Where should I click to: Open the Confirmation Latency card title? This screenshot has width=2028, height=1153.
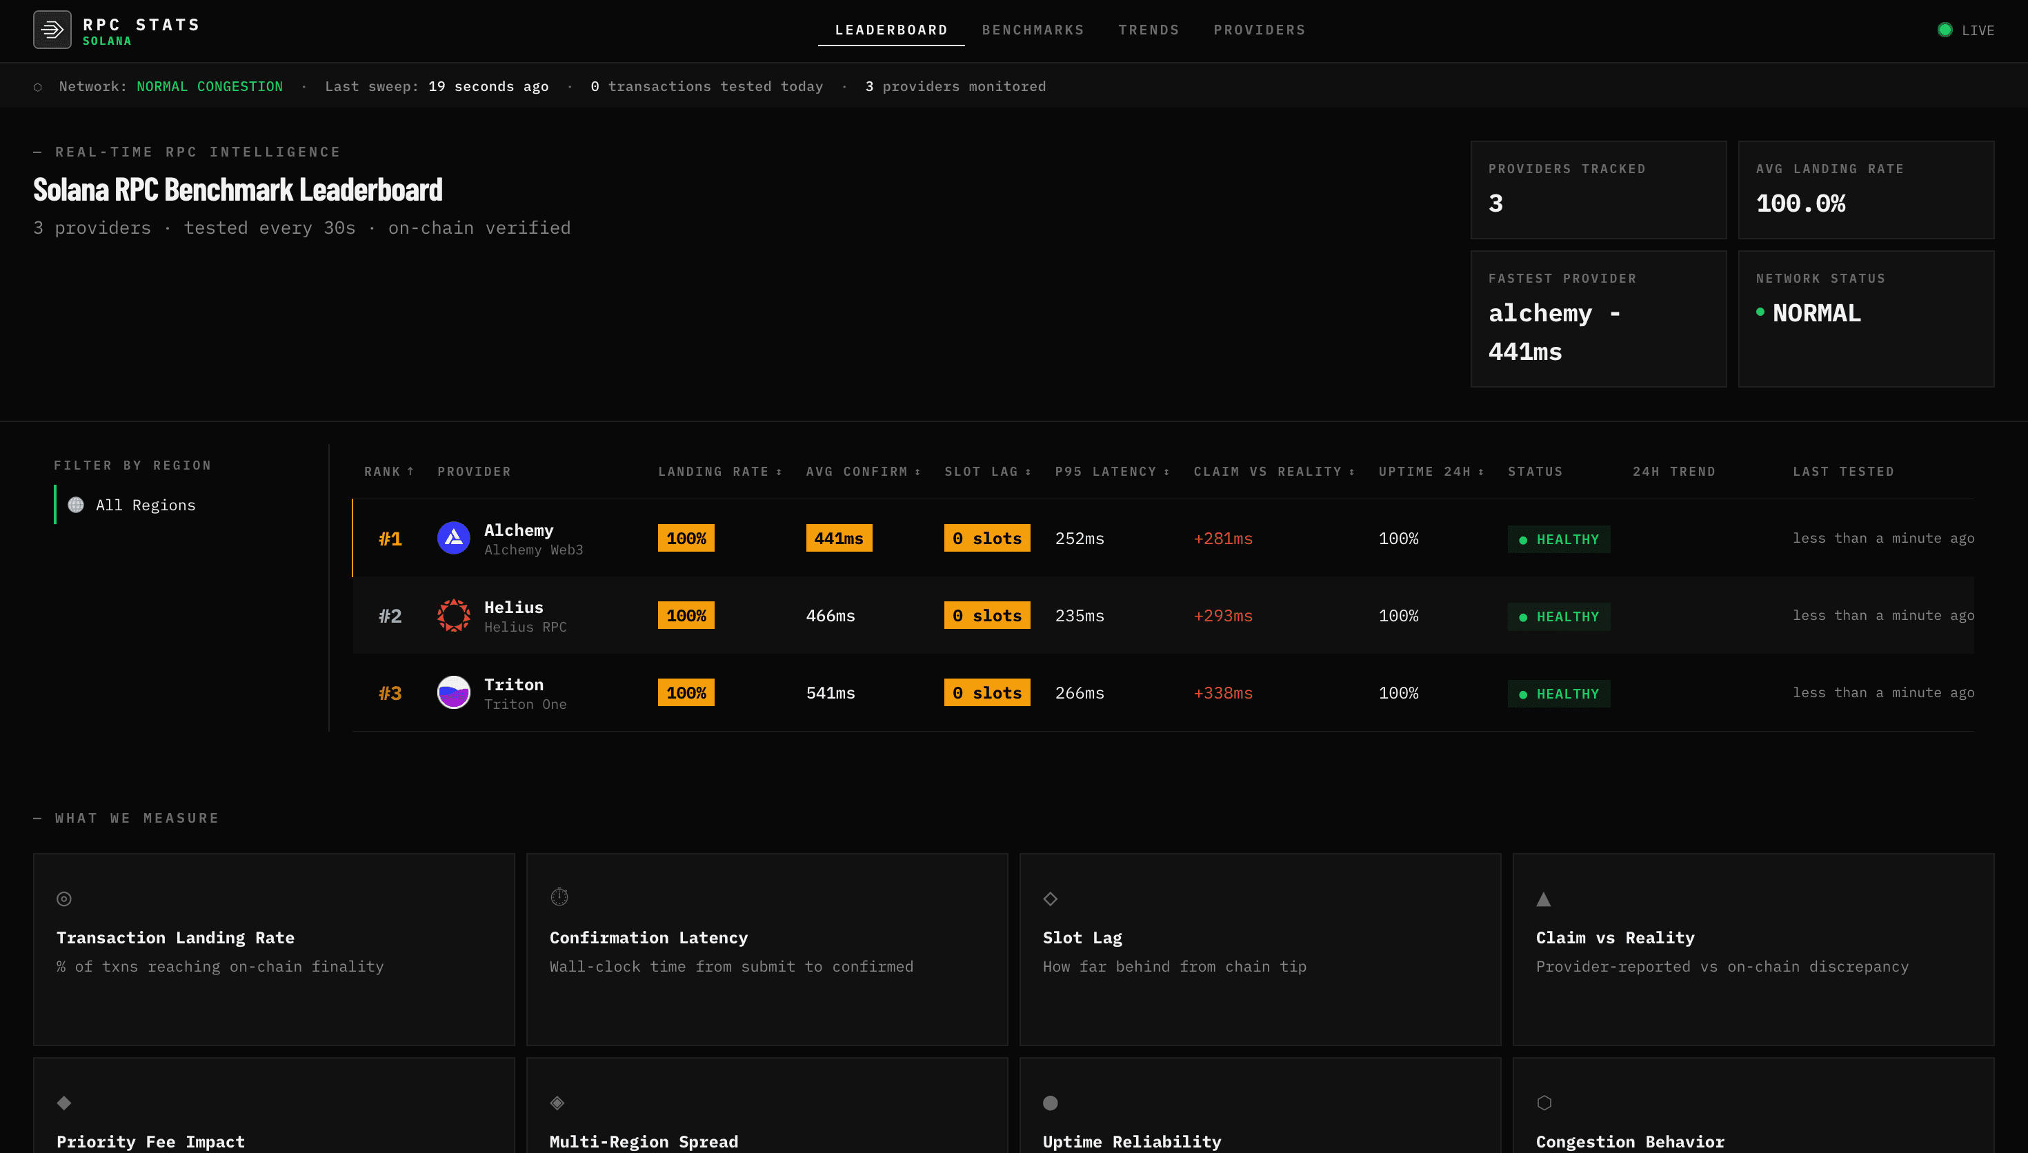[648, 938]
